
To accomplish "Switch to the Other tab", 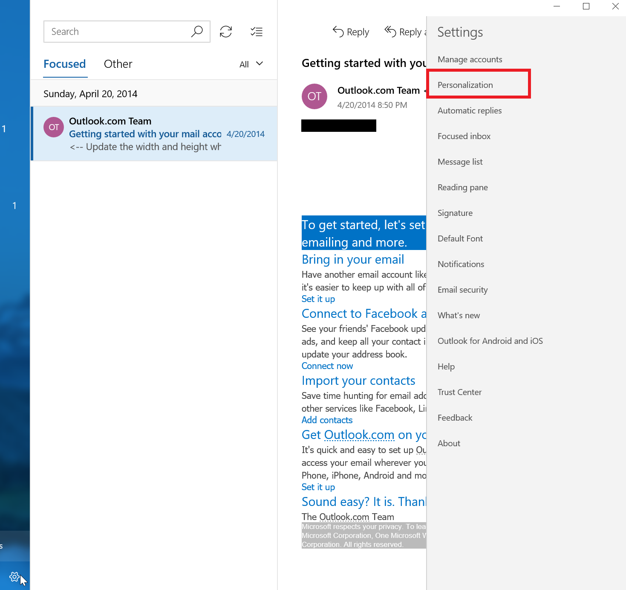I will pos(118,64).
